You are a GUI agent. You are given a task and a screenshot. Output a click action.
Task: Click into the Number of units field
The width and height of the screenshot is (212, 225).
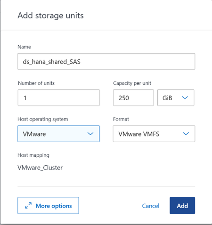(58, 97)
